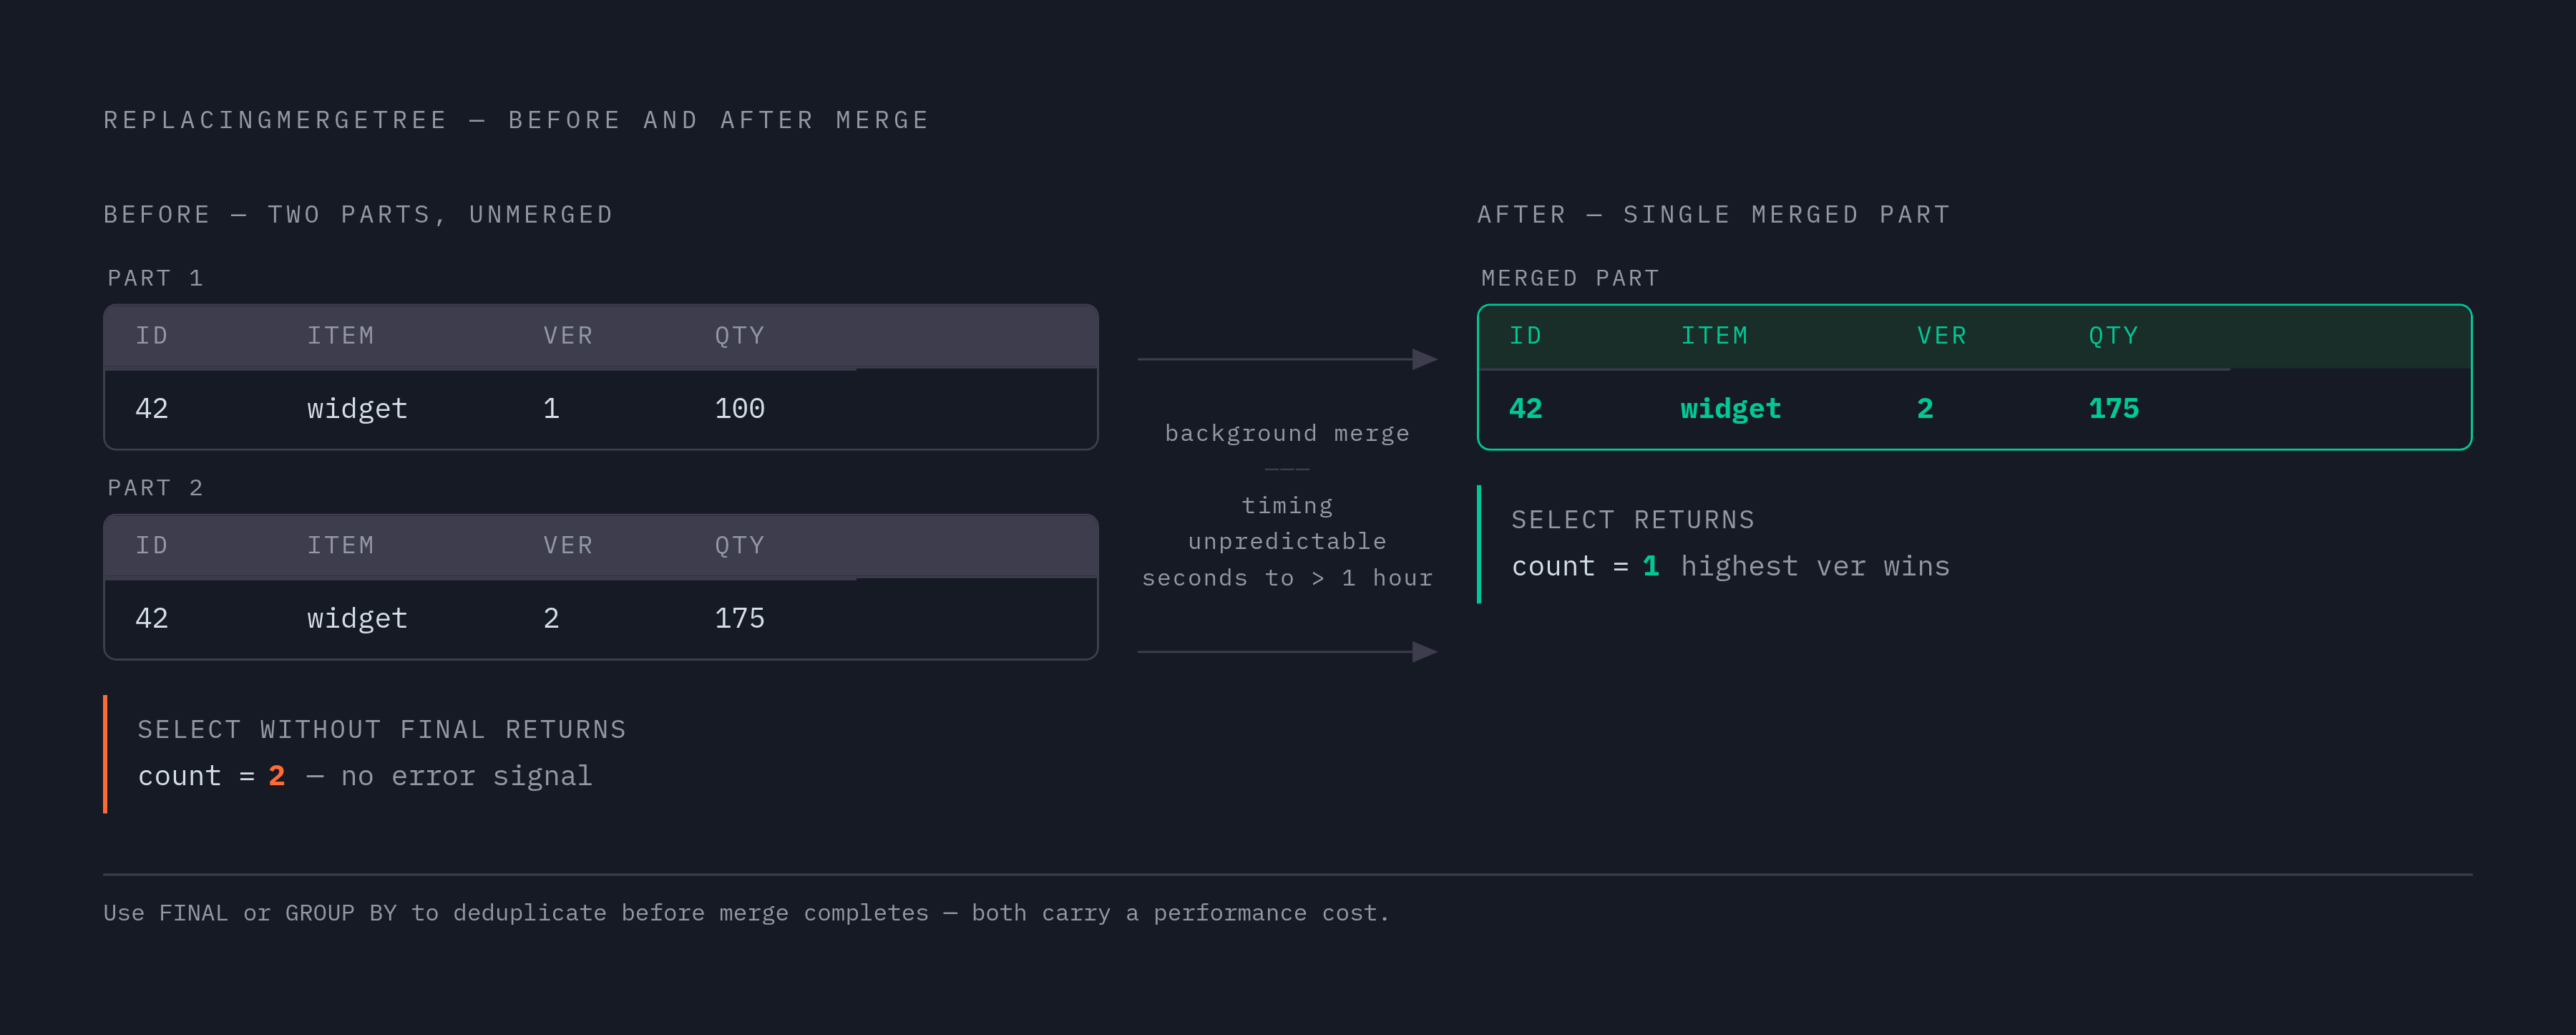The width and height of the screenshot is (2576, 1035).
Task: Click 'widget' in the Part 2 row
Action: (357, 619)
